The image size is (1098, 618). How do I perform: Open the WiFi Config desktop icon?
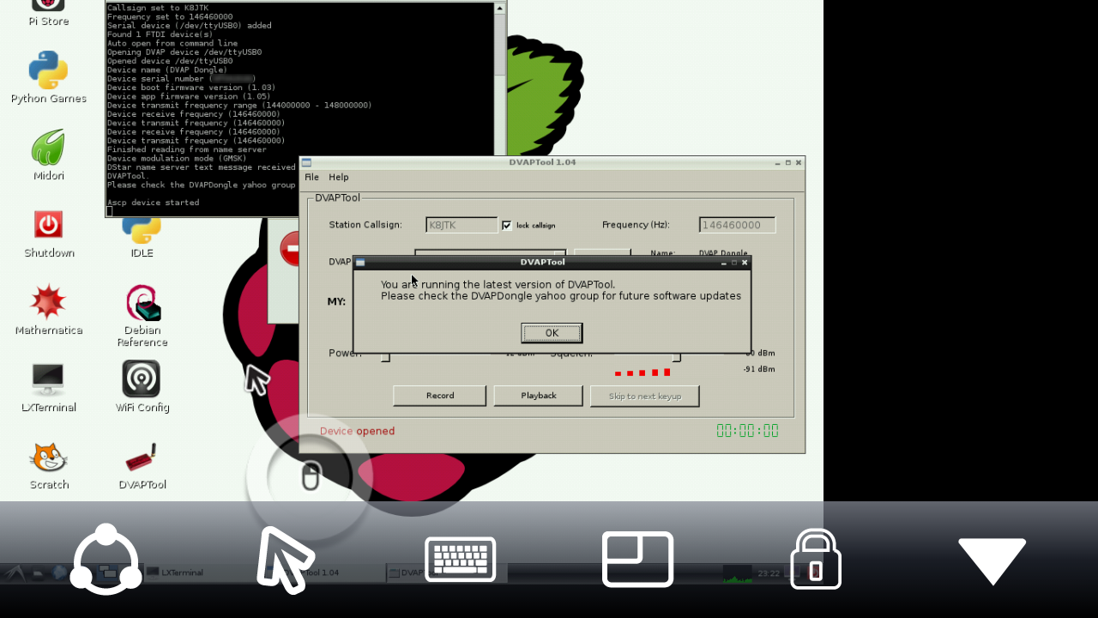(142, 387)
